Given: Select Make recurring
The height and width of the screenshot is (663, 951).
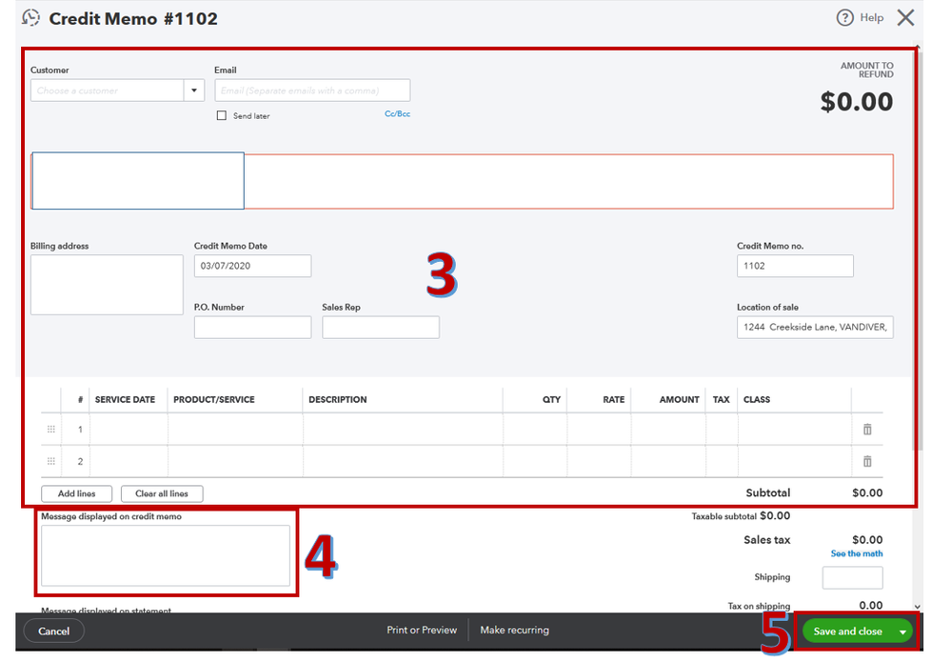Looking at the screenshot, I should 514,631.
